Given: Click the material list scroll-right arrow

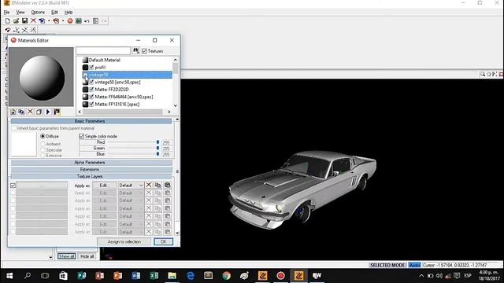Looking at the screenshot, I should click(x=169, y=112).
